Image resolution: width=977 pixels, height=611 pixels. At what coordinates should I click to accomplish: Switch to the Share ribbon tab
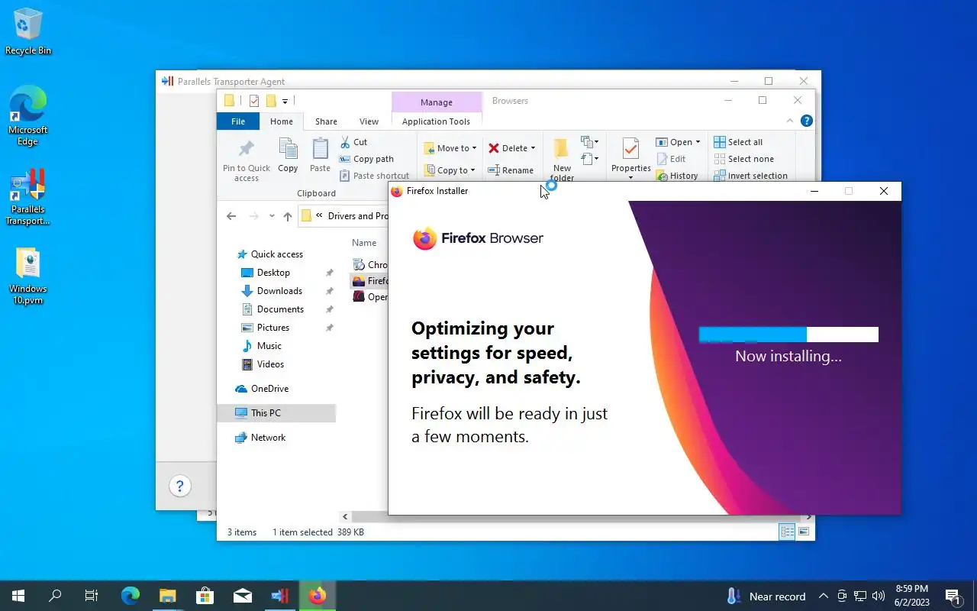click(x=326, y=121)
